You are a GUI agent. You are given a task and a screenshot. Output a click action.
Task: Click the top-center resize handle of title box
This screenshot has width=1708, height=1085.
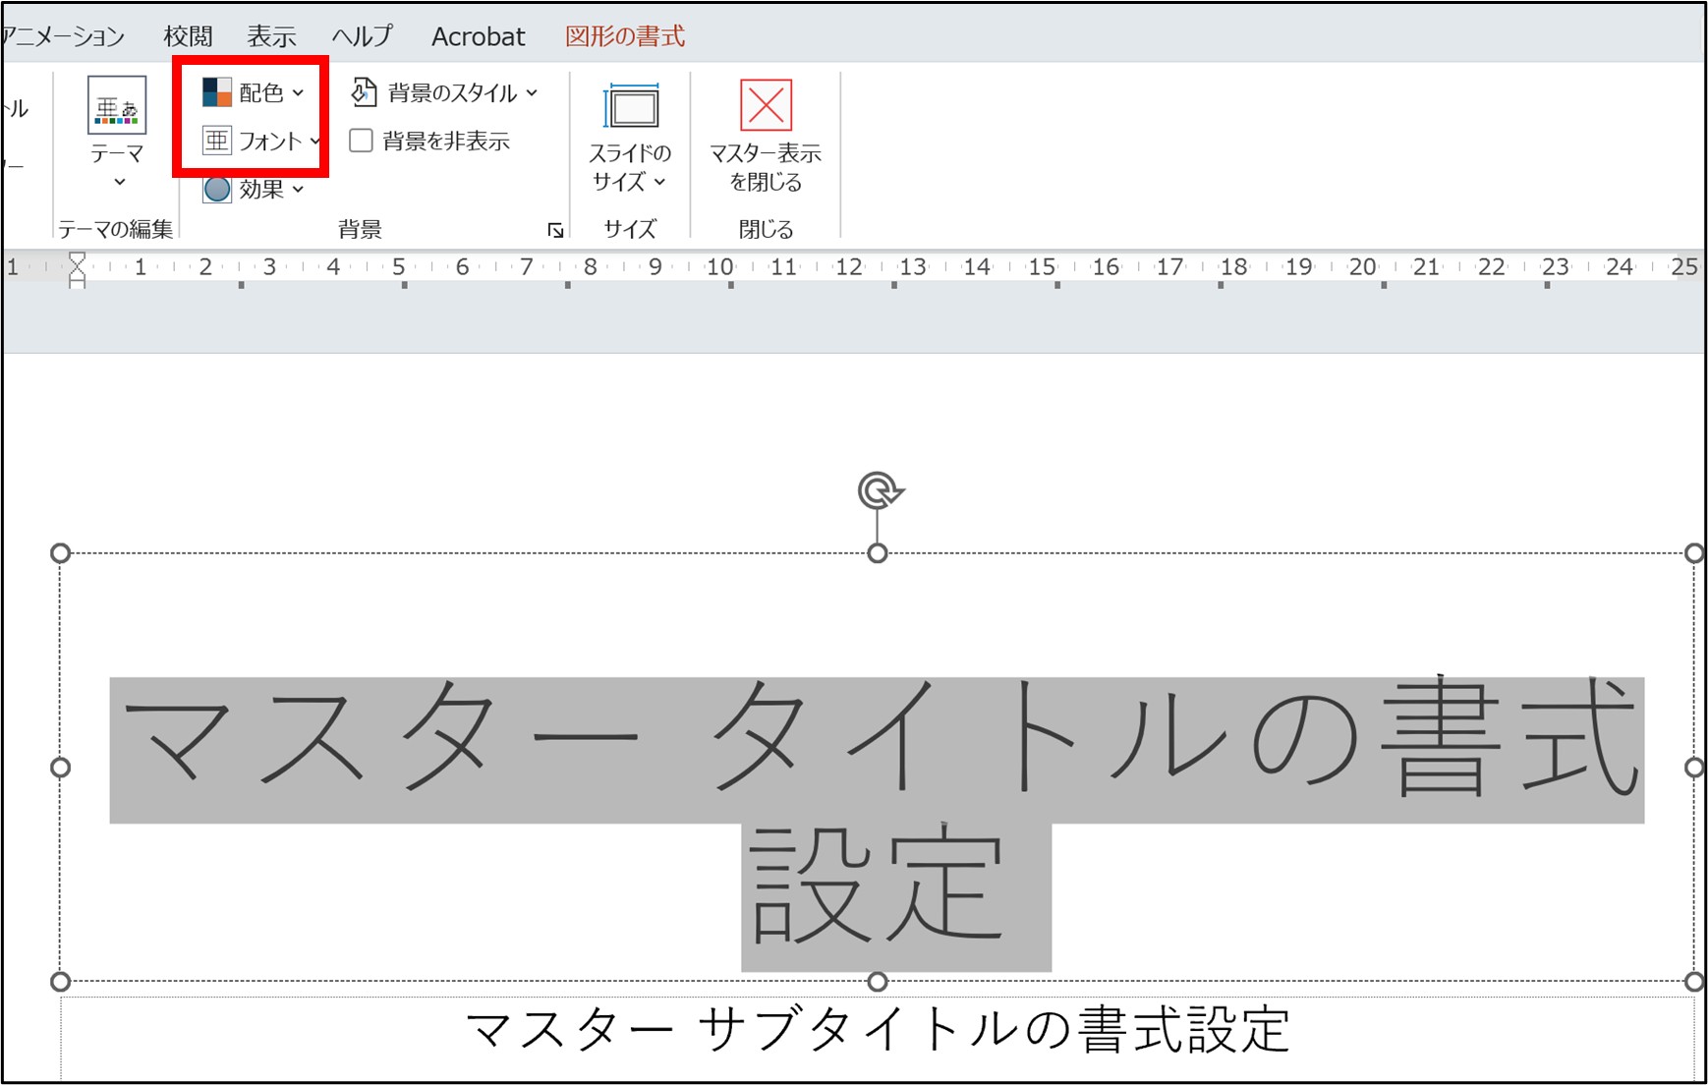tap(878, 553)
